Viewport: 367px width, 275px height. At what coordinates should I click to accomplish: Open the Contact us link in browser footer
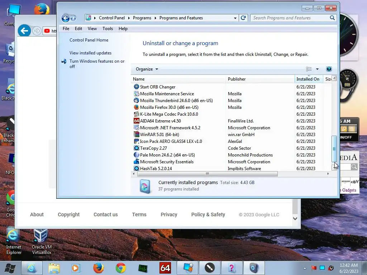[x=106, y=214]
